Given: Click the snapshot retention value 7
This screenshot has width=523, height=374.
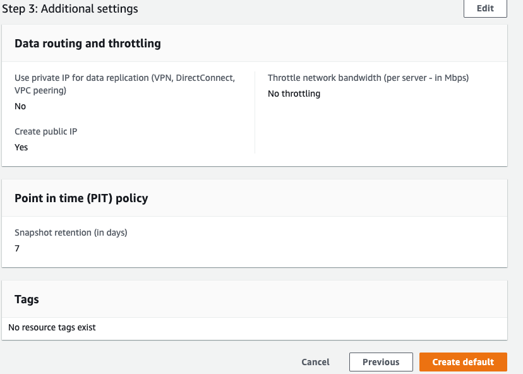Looking at the screenshot, I should coord(17,248).
